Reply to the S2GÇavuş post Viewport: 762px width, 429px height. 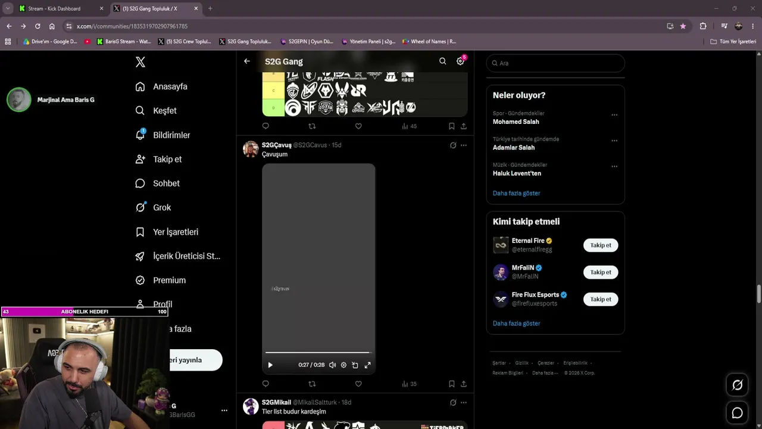(x=266, y=384)
